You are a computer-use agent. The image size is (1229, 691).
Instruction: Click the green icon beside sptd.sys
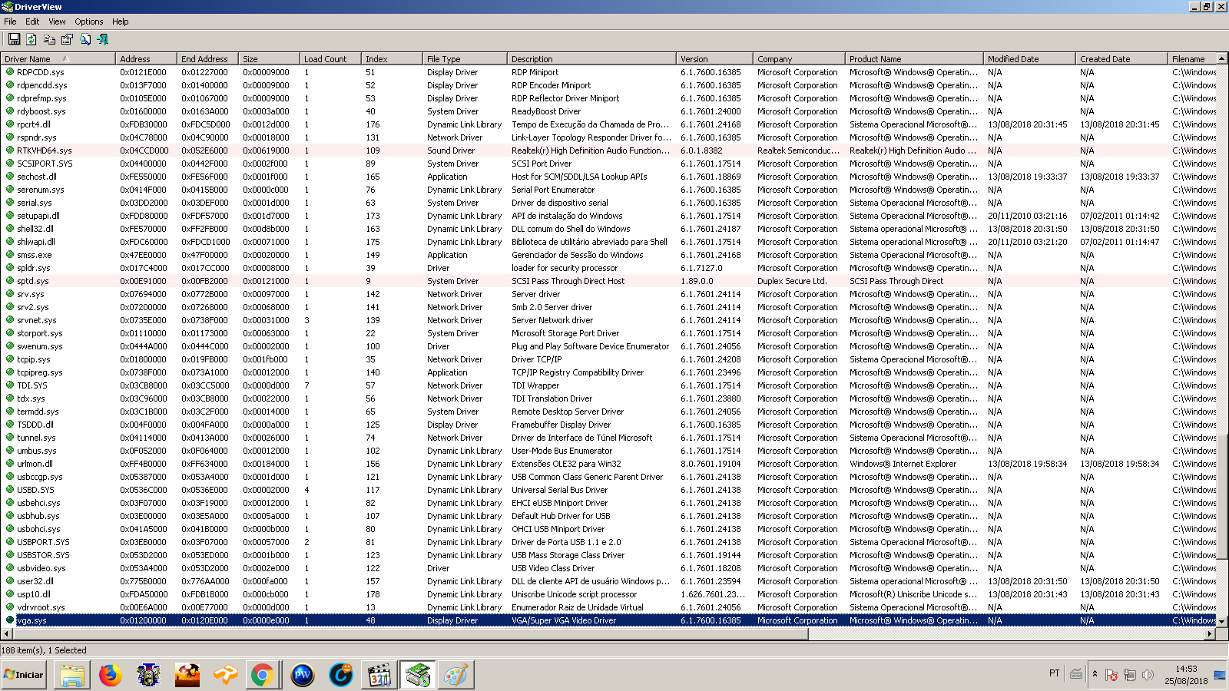10,280
